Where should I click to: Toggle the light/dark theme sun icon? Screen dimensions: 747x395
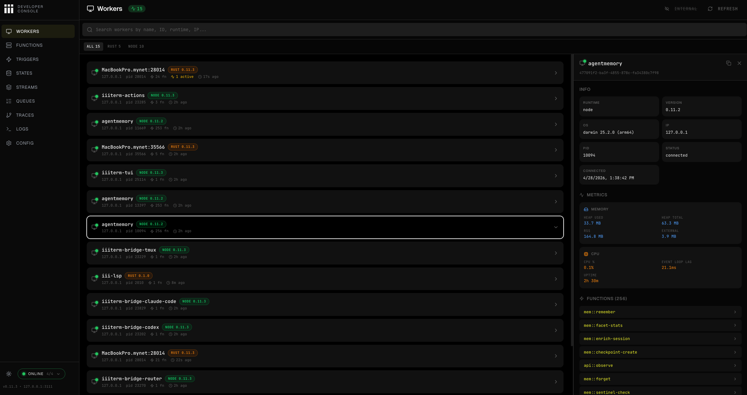9,374
